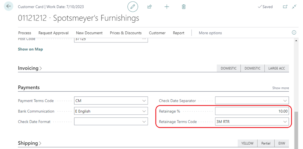Open the share icon menu

pos(149,7)
